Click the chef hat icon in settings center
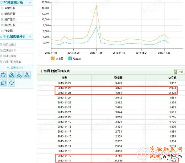The height and width of the screenshot is (163, 185). pos(3,75)
